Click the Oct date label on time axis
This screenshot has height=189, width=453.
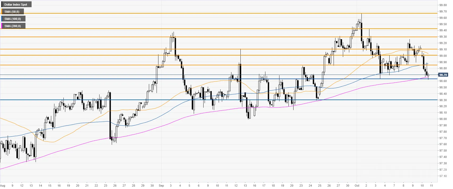tap(357, 186)
